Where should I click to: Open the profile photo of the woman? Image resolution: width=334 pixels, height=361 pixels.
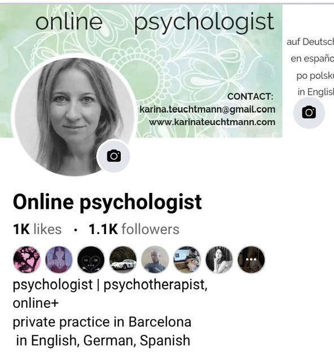pos(75,116)
